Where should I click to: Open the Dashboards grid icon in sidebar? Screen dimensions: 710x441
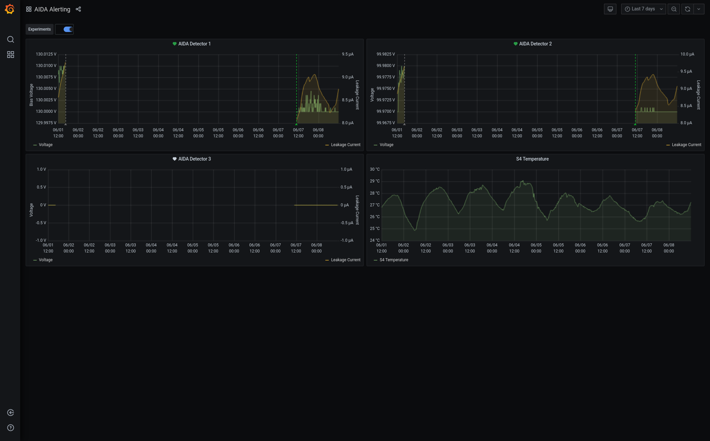coord(10,55)
